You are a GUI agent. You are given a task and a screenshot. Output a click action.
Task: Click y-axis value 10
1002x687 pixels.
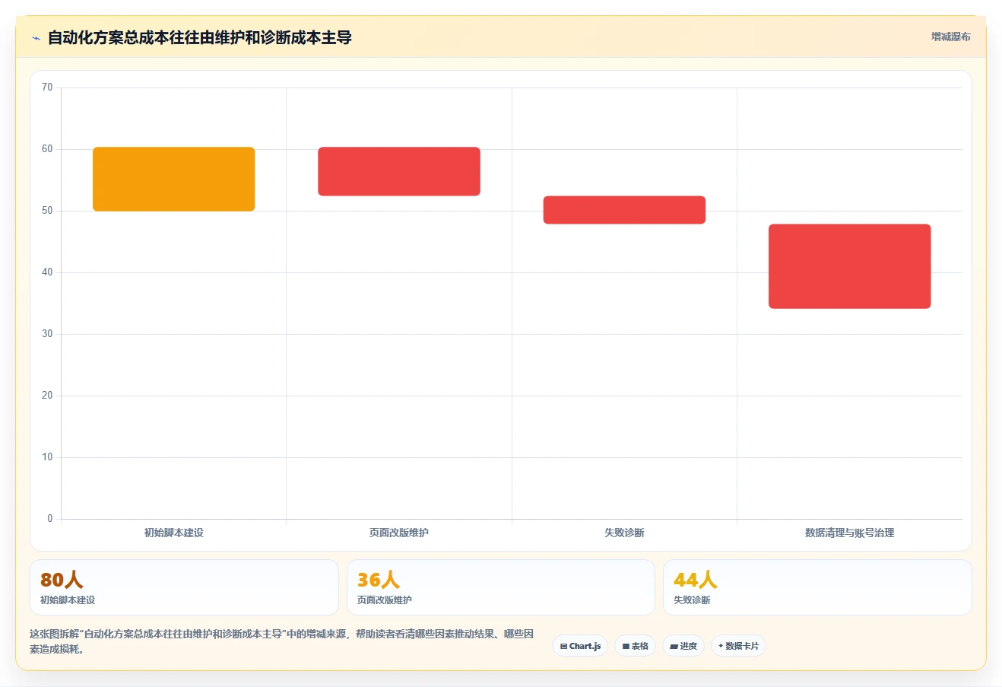coord(47,457)
